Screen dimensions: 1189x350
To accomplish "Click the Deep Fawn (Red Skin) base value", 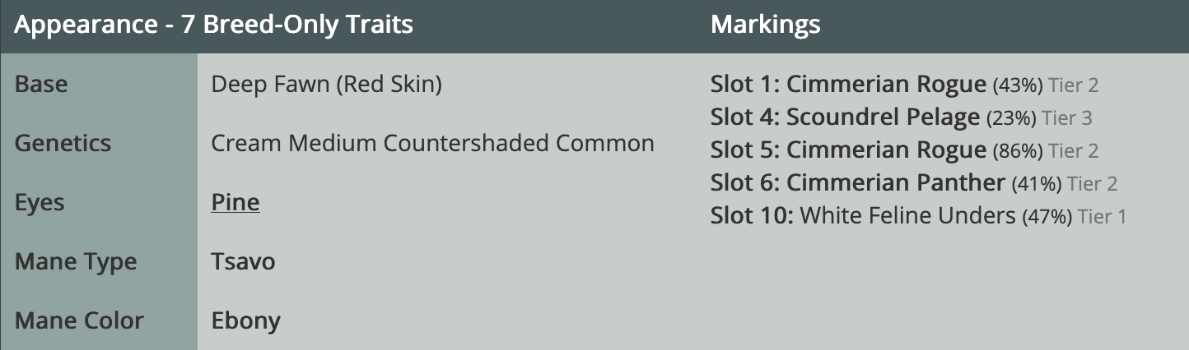I will [327, 84].
